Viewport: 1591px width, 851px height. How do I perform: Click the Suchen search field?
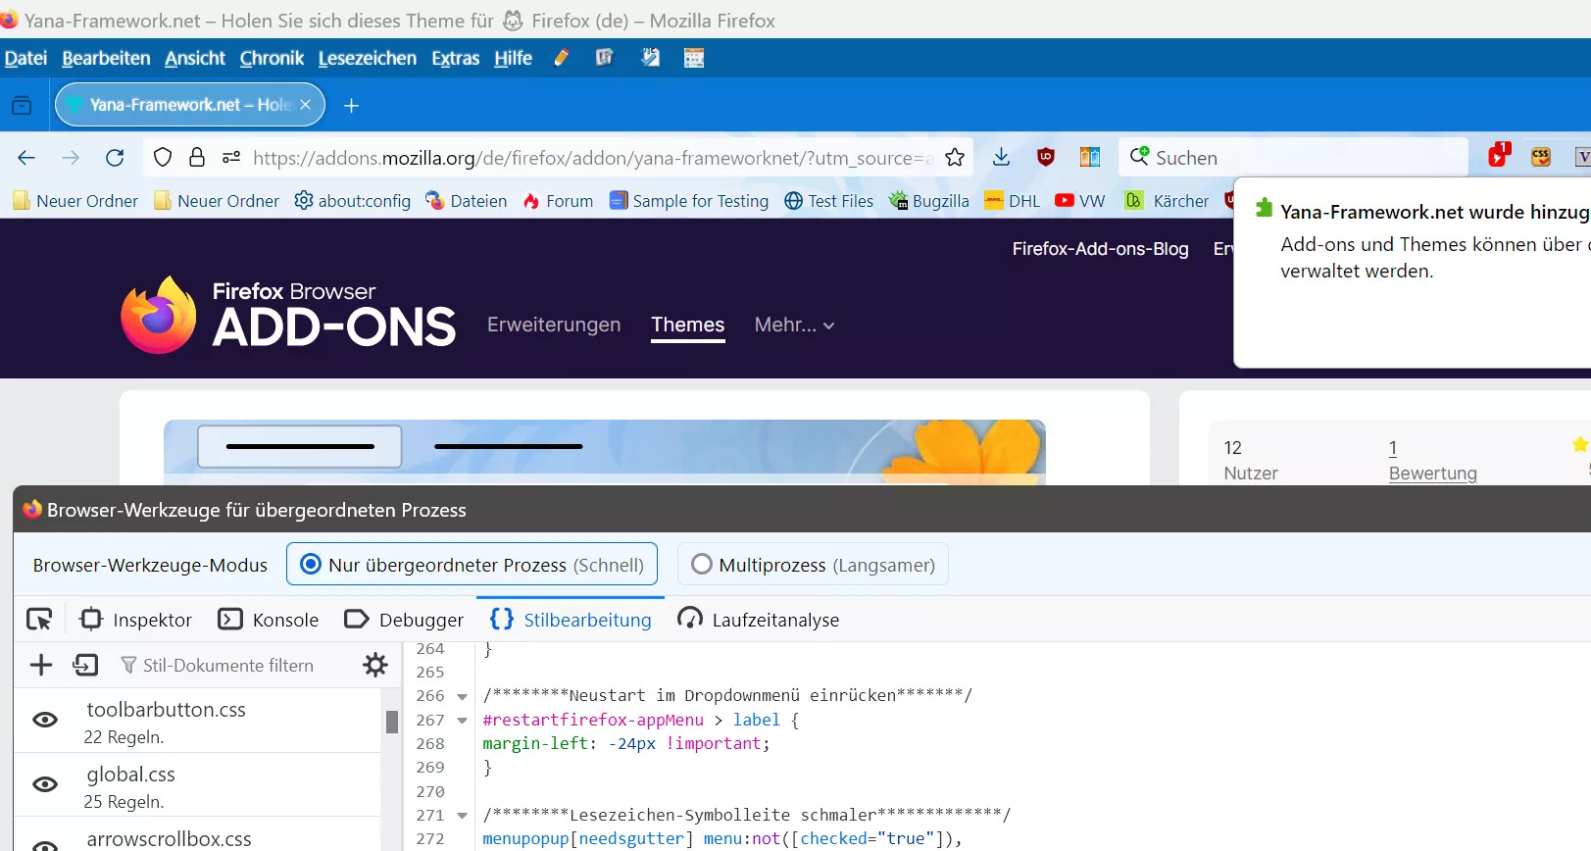[x=1294, y=158]
